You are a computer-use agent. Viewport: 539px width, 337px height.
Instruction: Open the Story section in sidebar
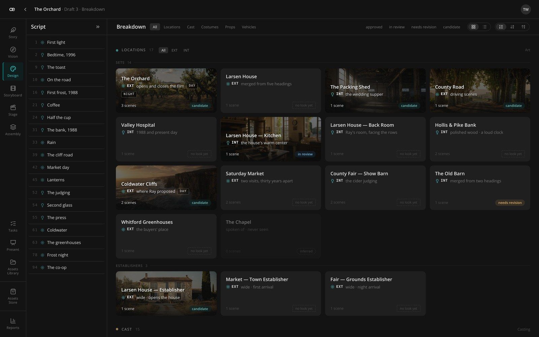pos(13,33)
